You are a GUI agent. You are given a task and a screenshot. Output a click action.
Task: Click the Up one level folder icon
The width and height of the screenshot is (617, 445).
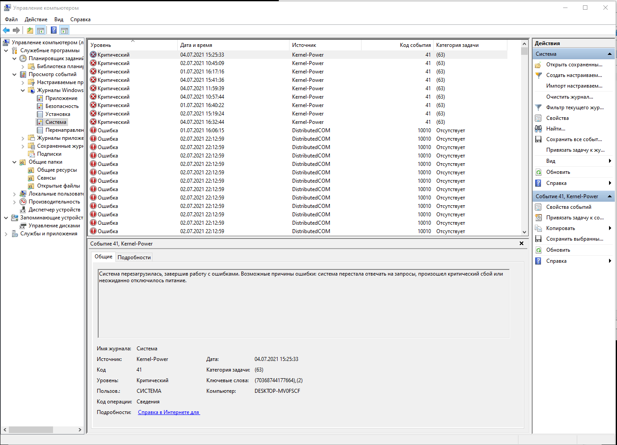pos(30,30)
